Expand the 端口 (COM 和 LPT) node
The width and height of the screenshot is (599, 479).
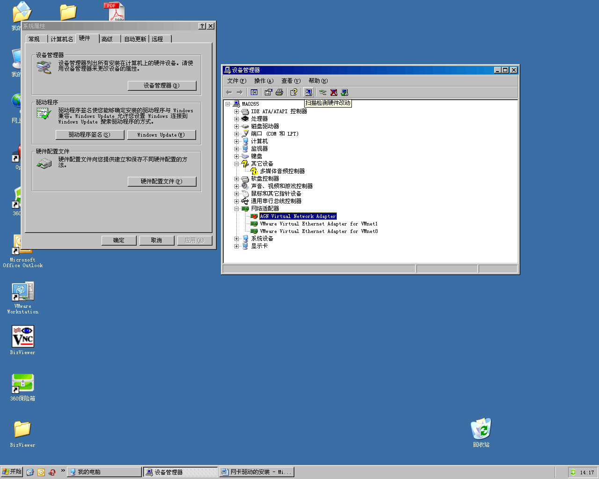tap(236, 134)
